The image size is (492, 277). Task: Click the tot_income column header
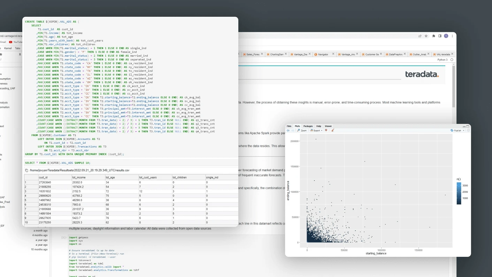(x=88, y=177)
